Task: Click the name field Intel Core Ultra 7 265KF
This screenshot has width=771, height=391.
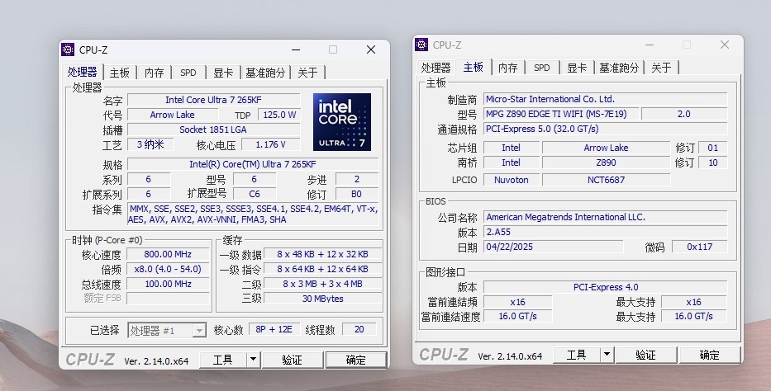Action: 213,100
